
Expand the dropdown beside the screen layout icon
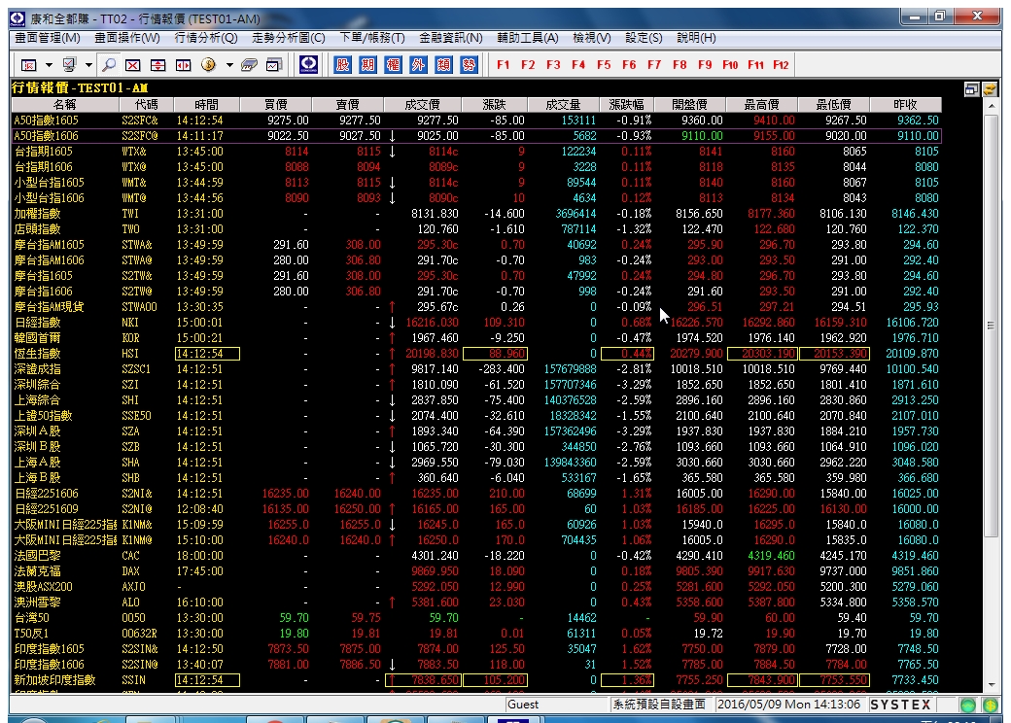(49, 65)
